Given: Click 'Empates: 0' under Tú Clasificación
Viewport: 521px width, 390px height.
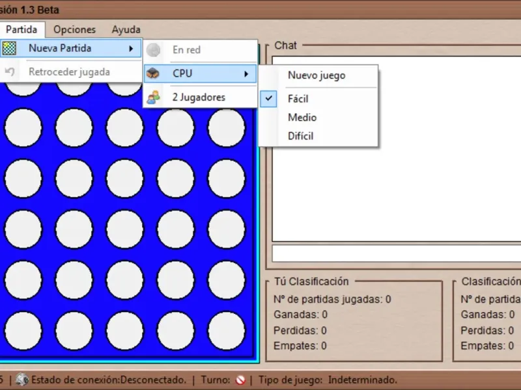Looking at the screenshot, I should [300, 346].
